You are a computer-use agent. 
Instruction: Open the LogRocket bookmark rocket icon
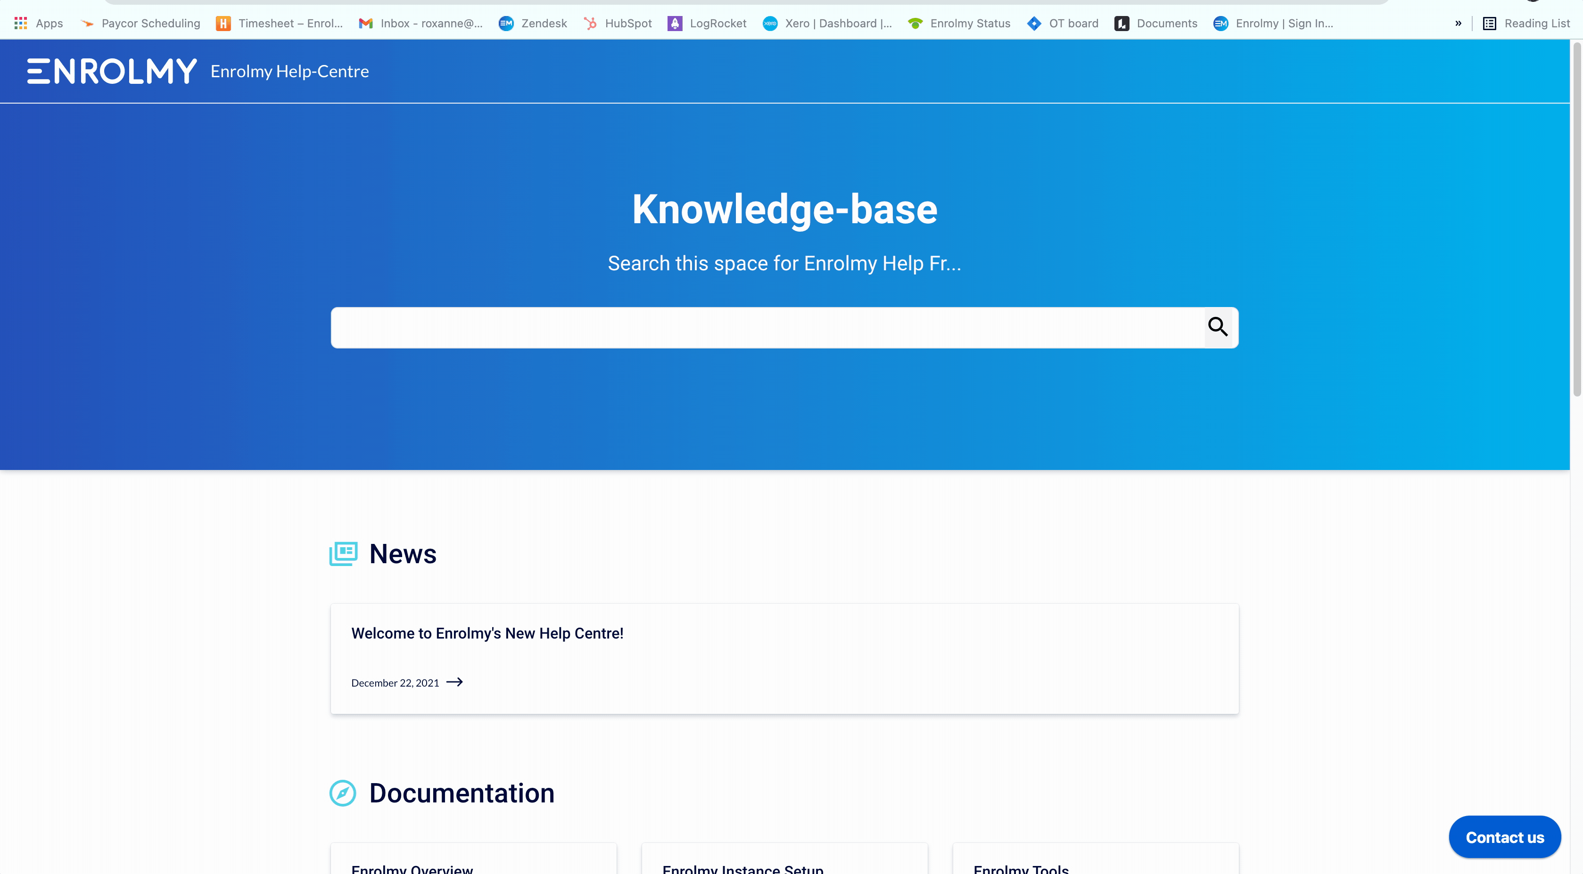[675, 24]
